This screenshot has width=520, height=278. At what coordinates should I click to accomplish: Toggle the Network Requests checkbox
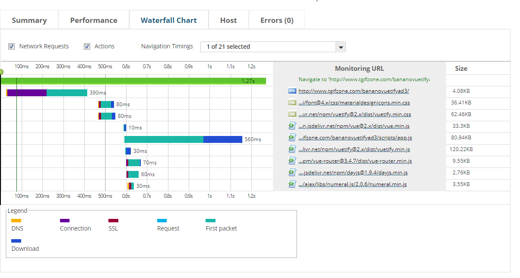12,46
